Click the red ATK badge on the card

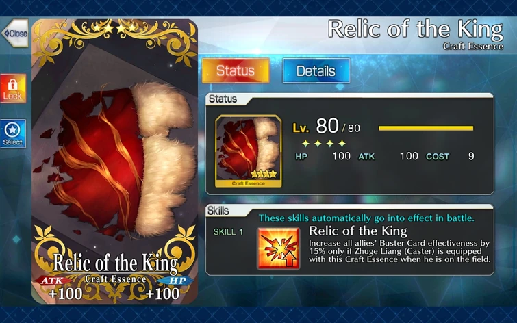(x=53, y=281)
